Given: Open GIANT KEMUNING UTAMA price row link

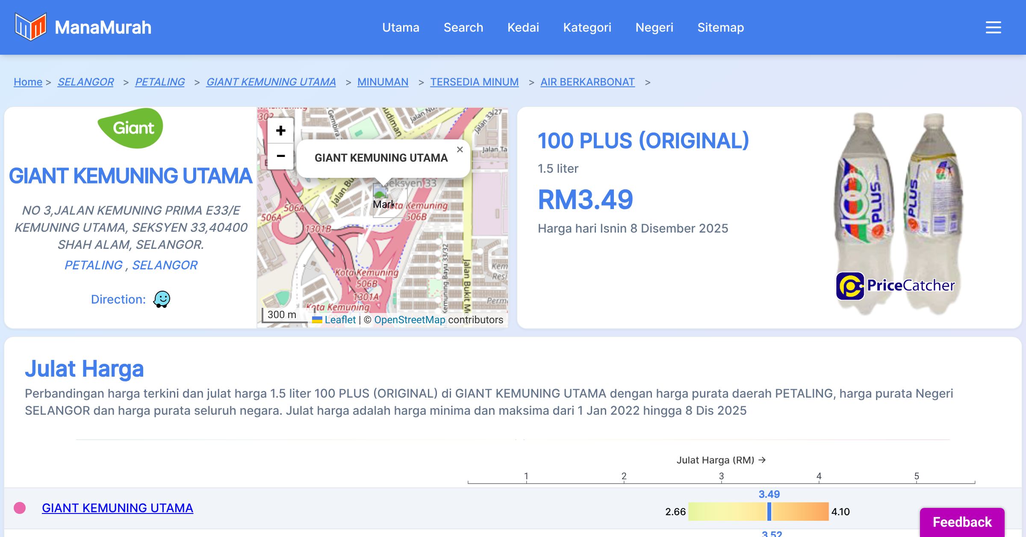Looking at the screenshot, I should coord(117,508).
